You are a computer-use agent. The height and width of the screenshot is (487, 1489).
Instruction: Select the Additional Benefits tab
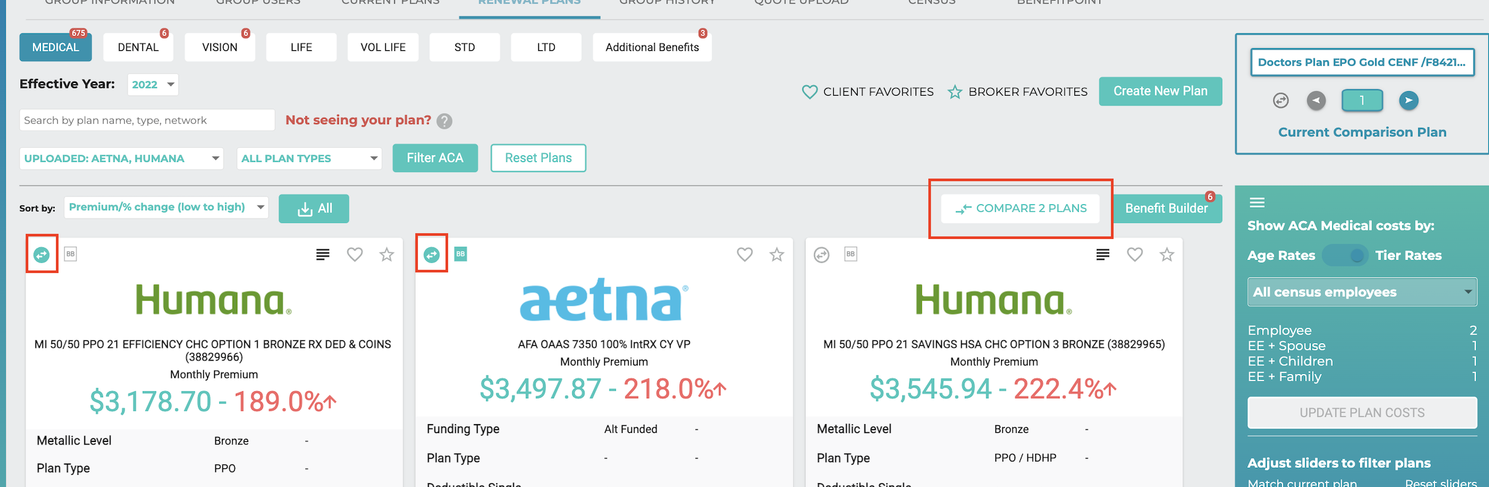click(652, 48)
